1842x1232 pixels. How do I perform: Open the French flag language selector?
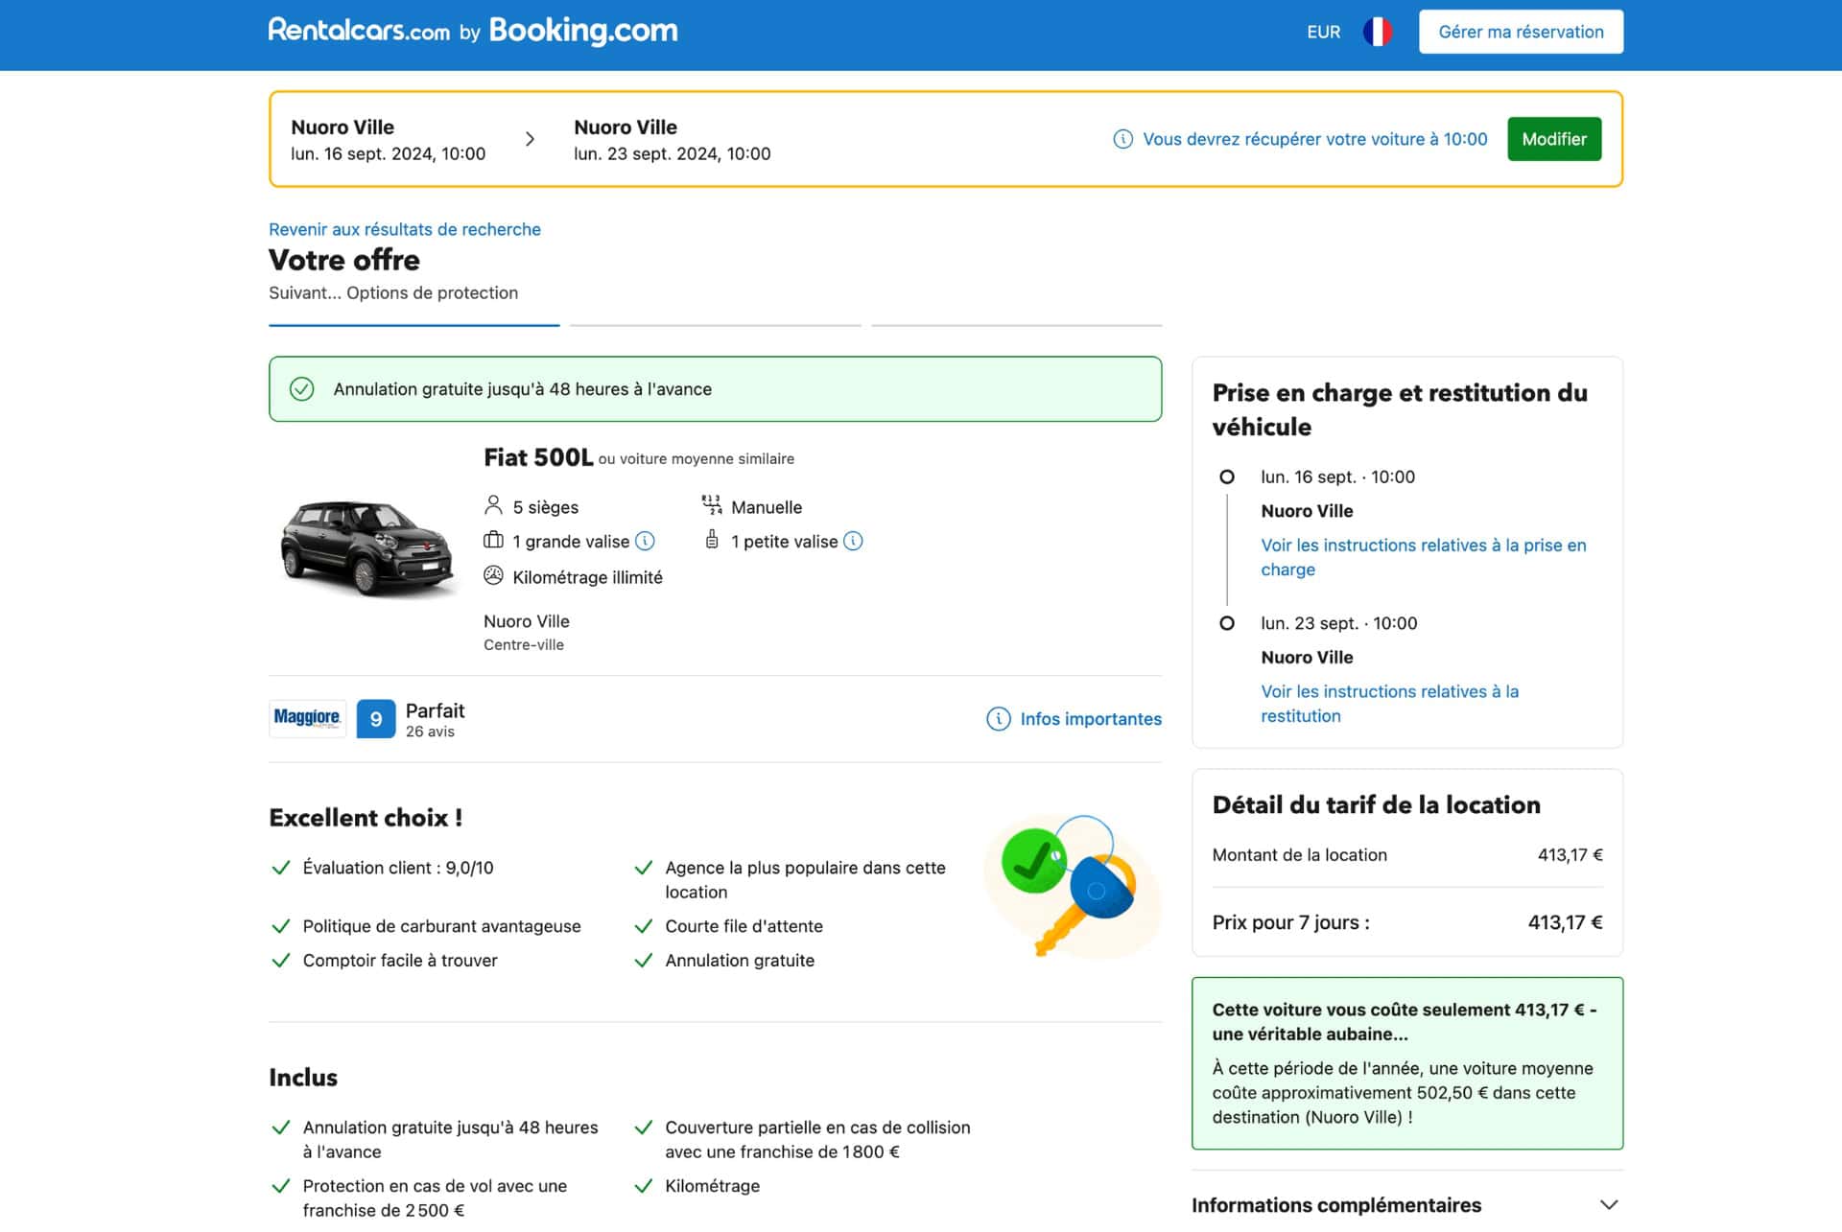point(1377,32)
